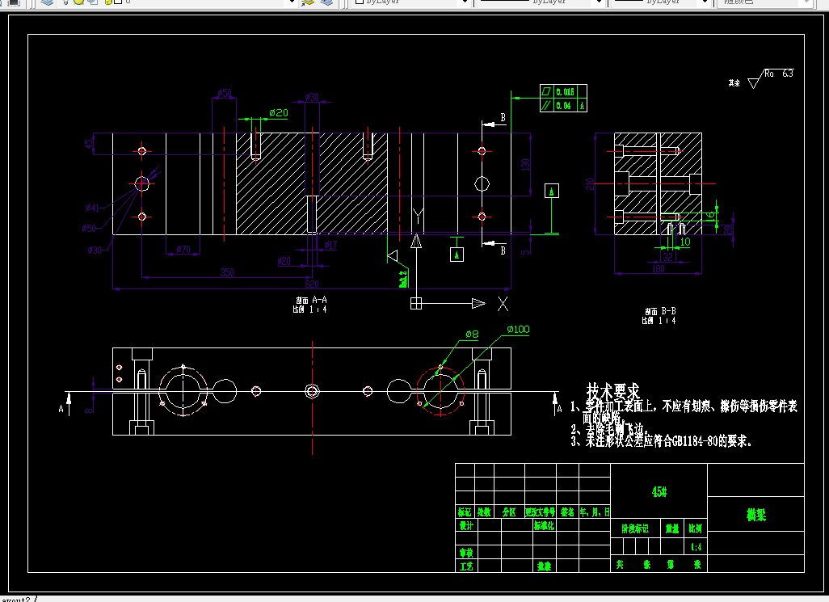Select the green ø100 leader dimension
829x602 pixels.
pos(518,329)
